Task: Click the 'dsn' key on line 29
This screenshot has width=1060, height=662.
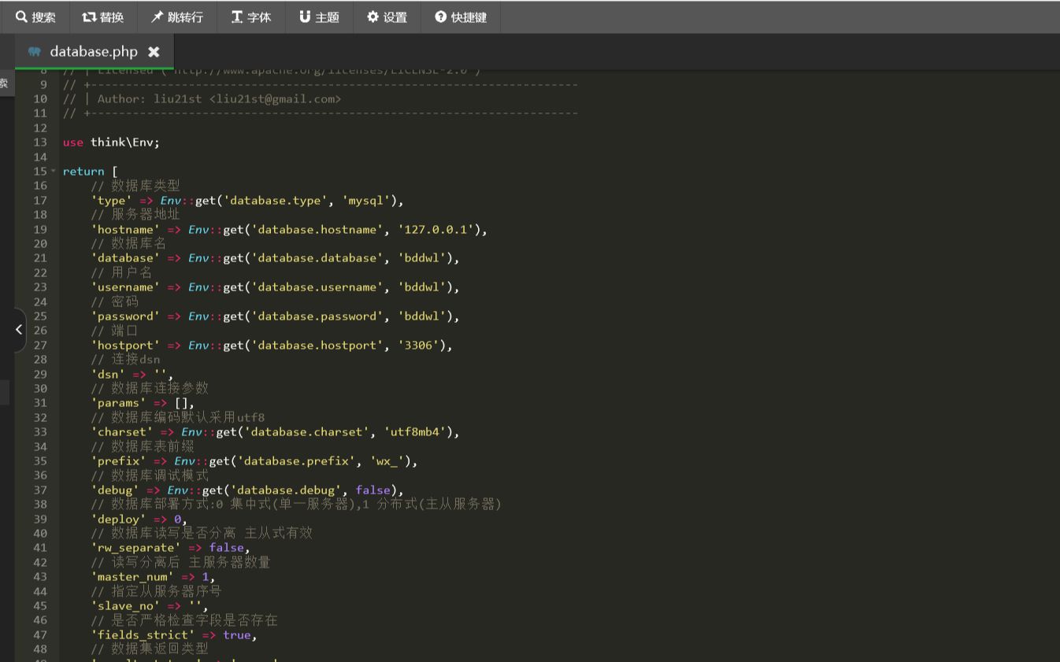Action: pyautogui.click(x=108, y=375)
